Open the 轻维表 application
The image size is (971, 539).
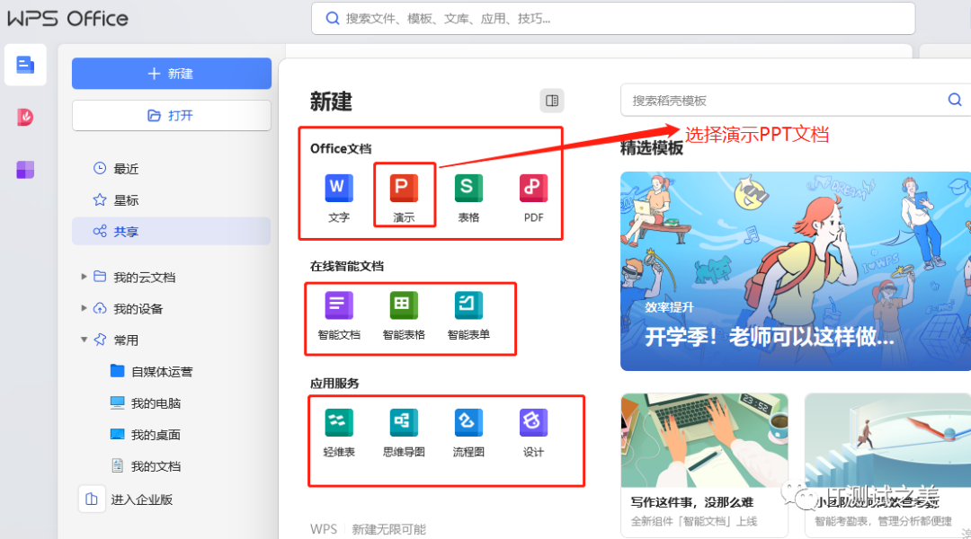[339, 423]
